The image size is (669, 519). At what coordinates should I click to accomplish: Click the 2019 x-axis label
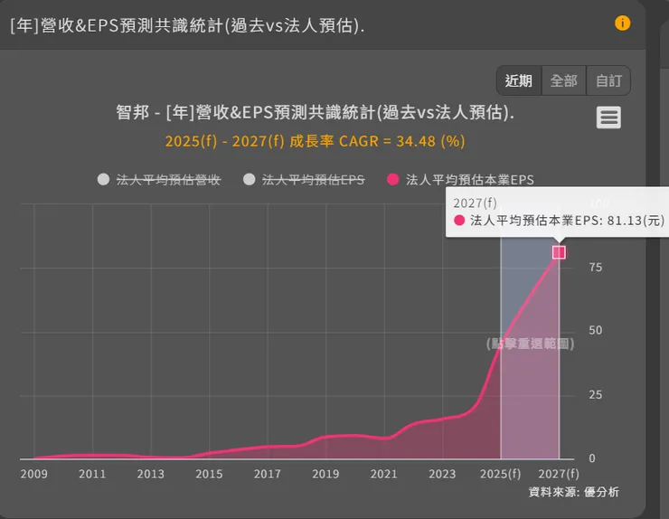coord(325,474)
